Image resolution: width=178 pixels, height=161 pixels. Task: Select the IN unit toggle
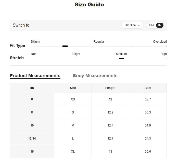point(160,25)
